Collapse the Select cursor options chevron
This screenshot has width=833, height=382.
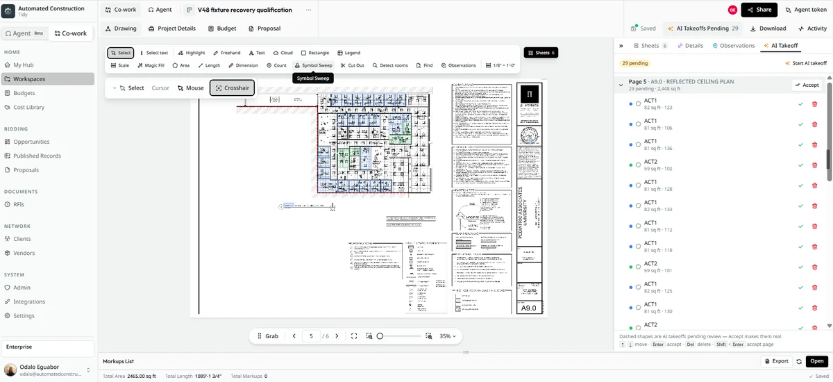(115, 88)
